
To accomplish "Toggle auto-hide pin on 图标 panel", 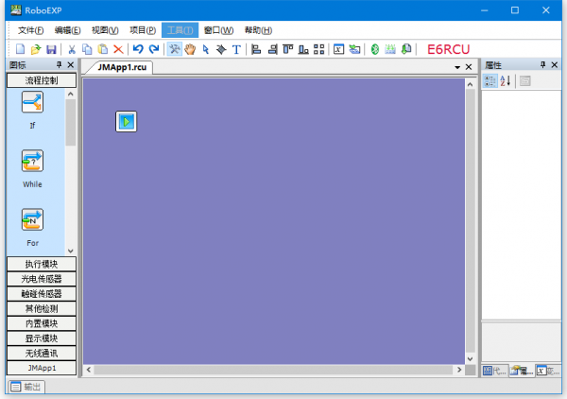I will coord(59,65).
